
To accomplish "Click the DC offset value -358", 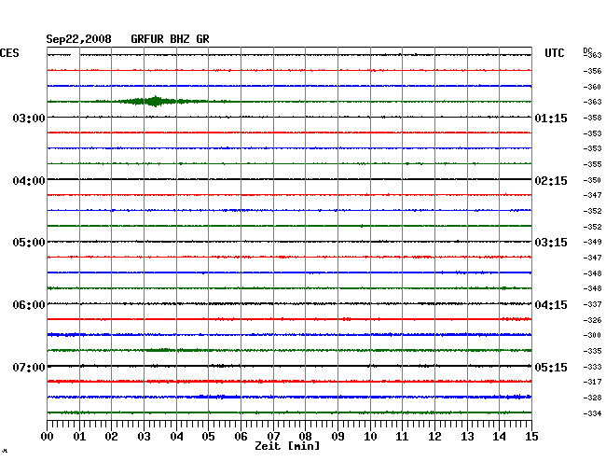I will [x=592, y=118].
